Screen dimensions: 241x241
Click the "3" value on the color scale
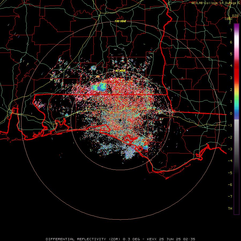pos(231,78)
